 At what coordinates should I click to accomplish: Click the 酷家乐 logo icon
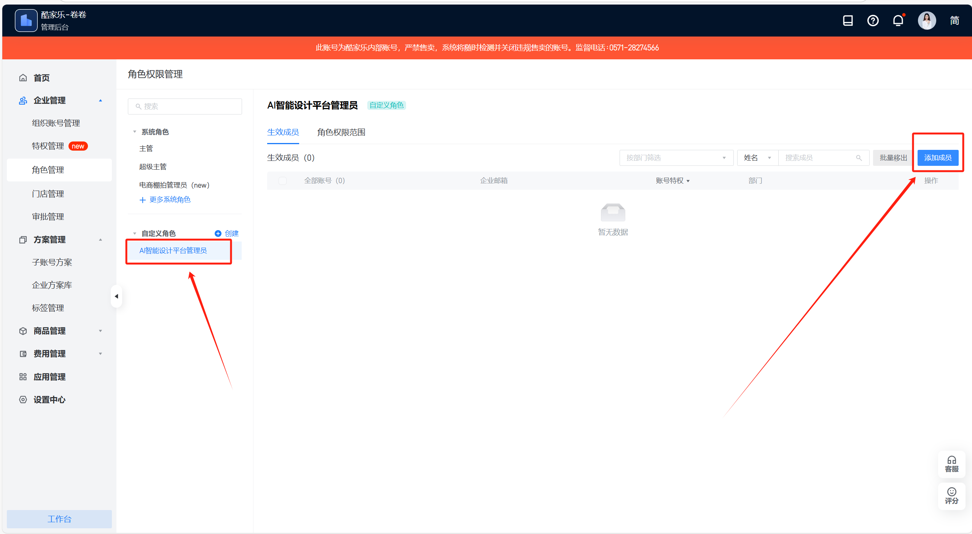coord(26,21)
